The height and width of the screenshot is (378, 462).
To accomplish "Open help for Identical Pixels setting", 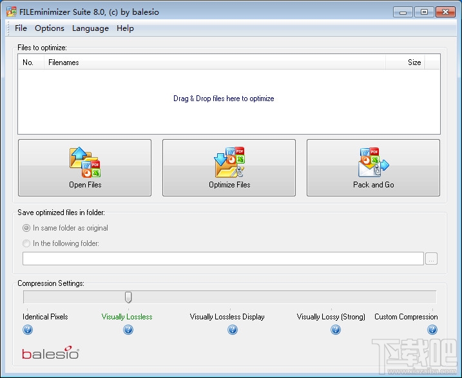I will click(x=28, y=330).
